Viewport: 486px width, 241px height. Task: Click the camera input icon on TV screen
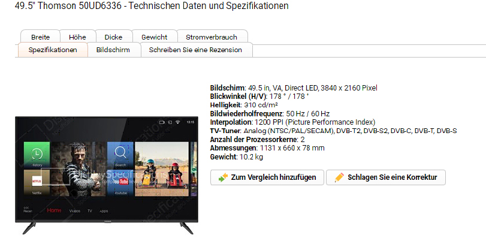[162, 122]
